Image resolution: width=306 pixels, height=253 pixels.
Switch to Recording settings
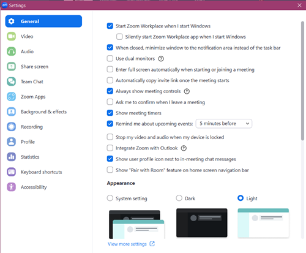click(x=43, y=127)
